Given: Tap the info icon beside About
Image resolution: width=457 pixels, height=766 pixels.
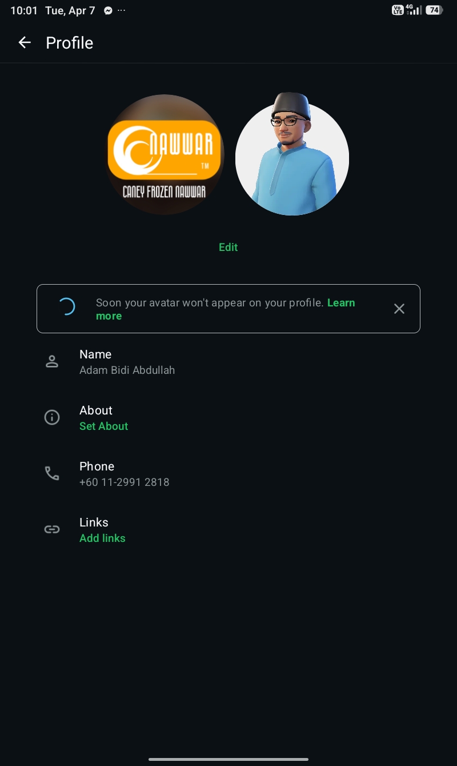Looking at the screenshot, I should tap(52, 417).
